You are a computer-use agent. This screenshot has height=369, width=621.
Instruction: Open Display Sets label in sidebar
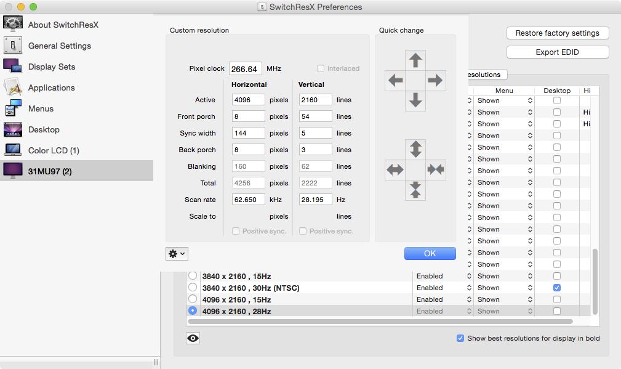(x=52, y=67)
